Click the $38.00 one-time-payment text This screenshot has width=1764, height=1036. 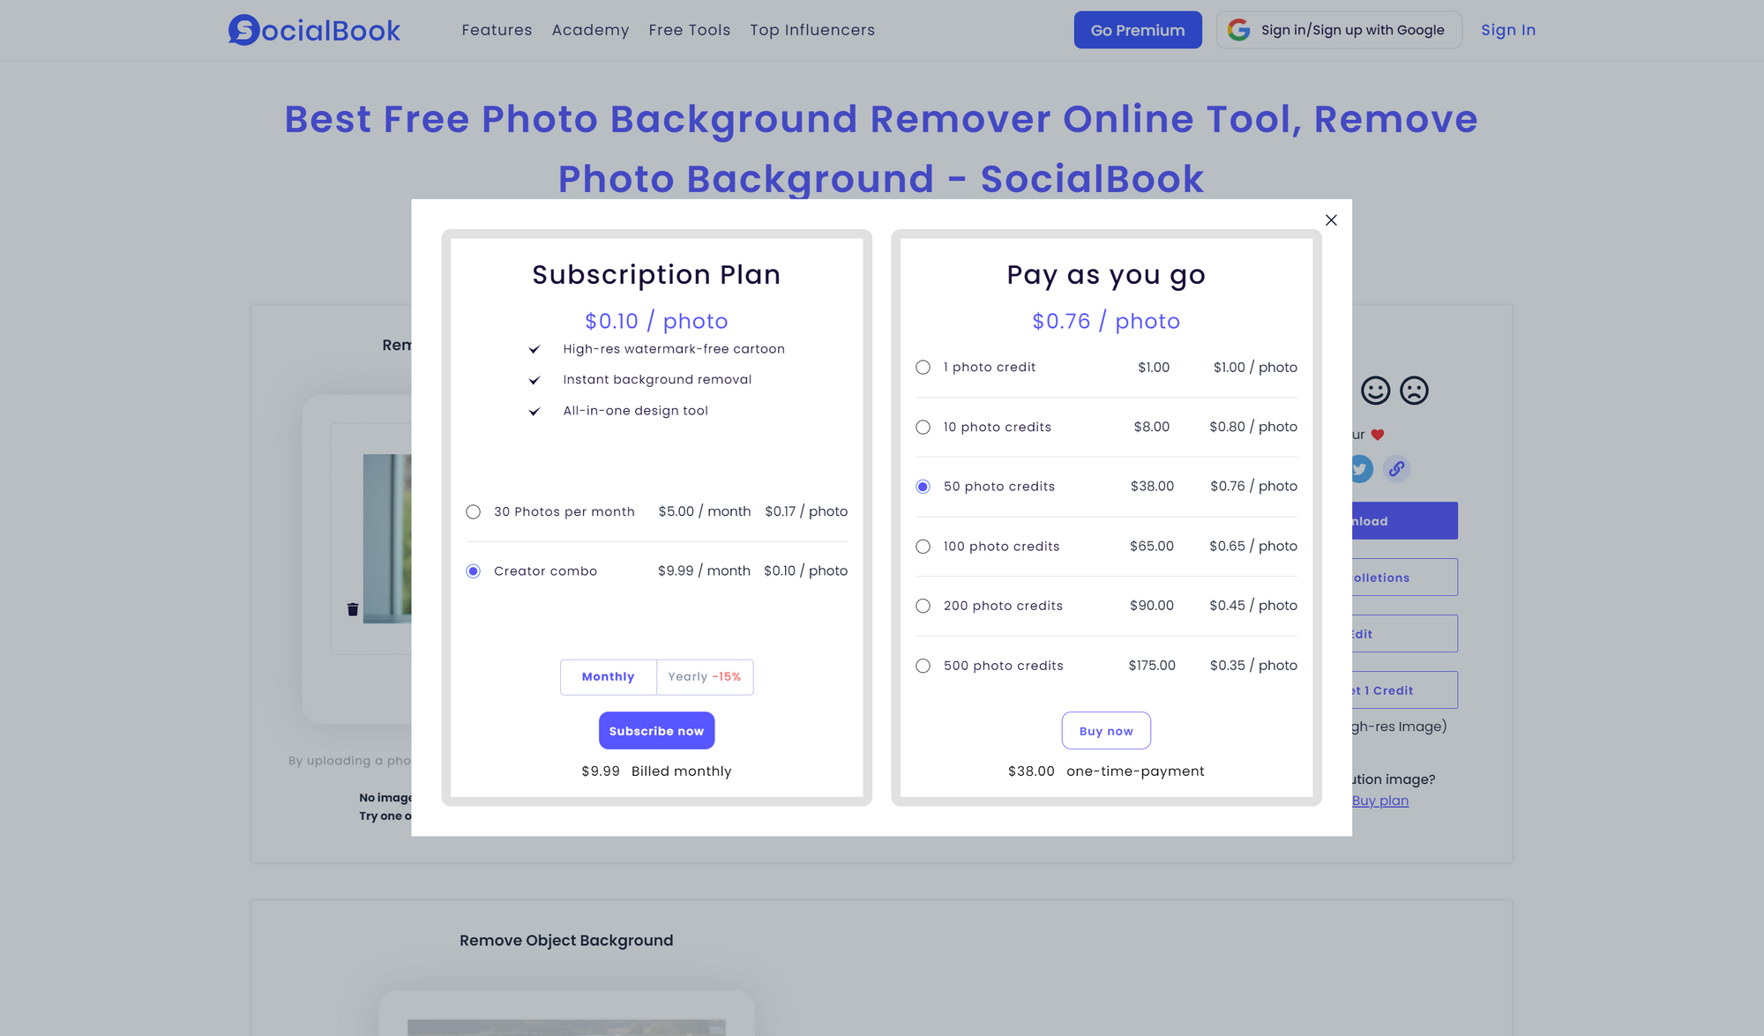pos(1106,771)
